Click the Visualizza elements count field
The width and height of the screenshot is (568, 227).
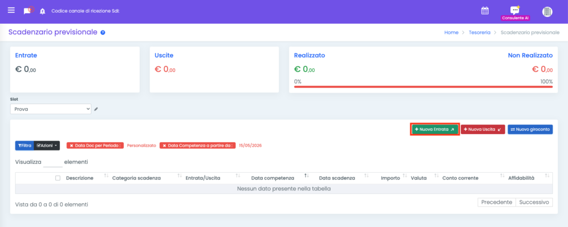[53, 162]
